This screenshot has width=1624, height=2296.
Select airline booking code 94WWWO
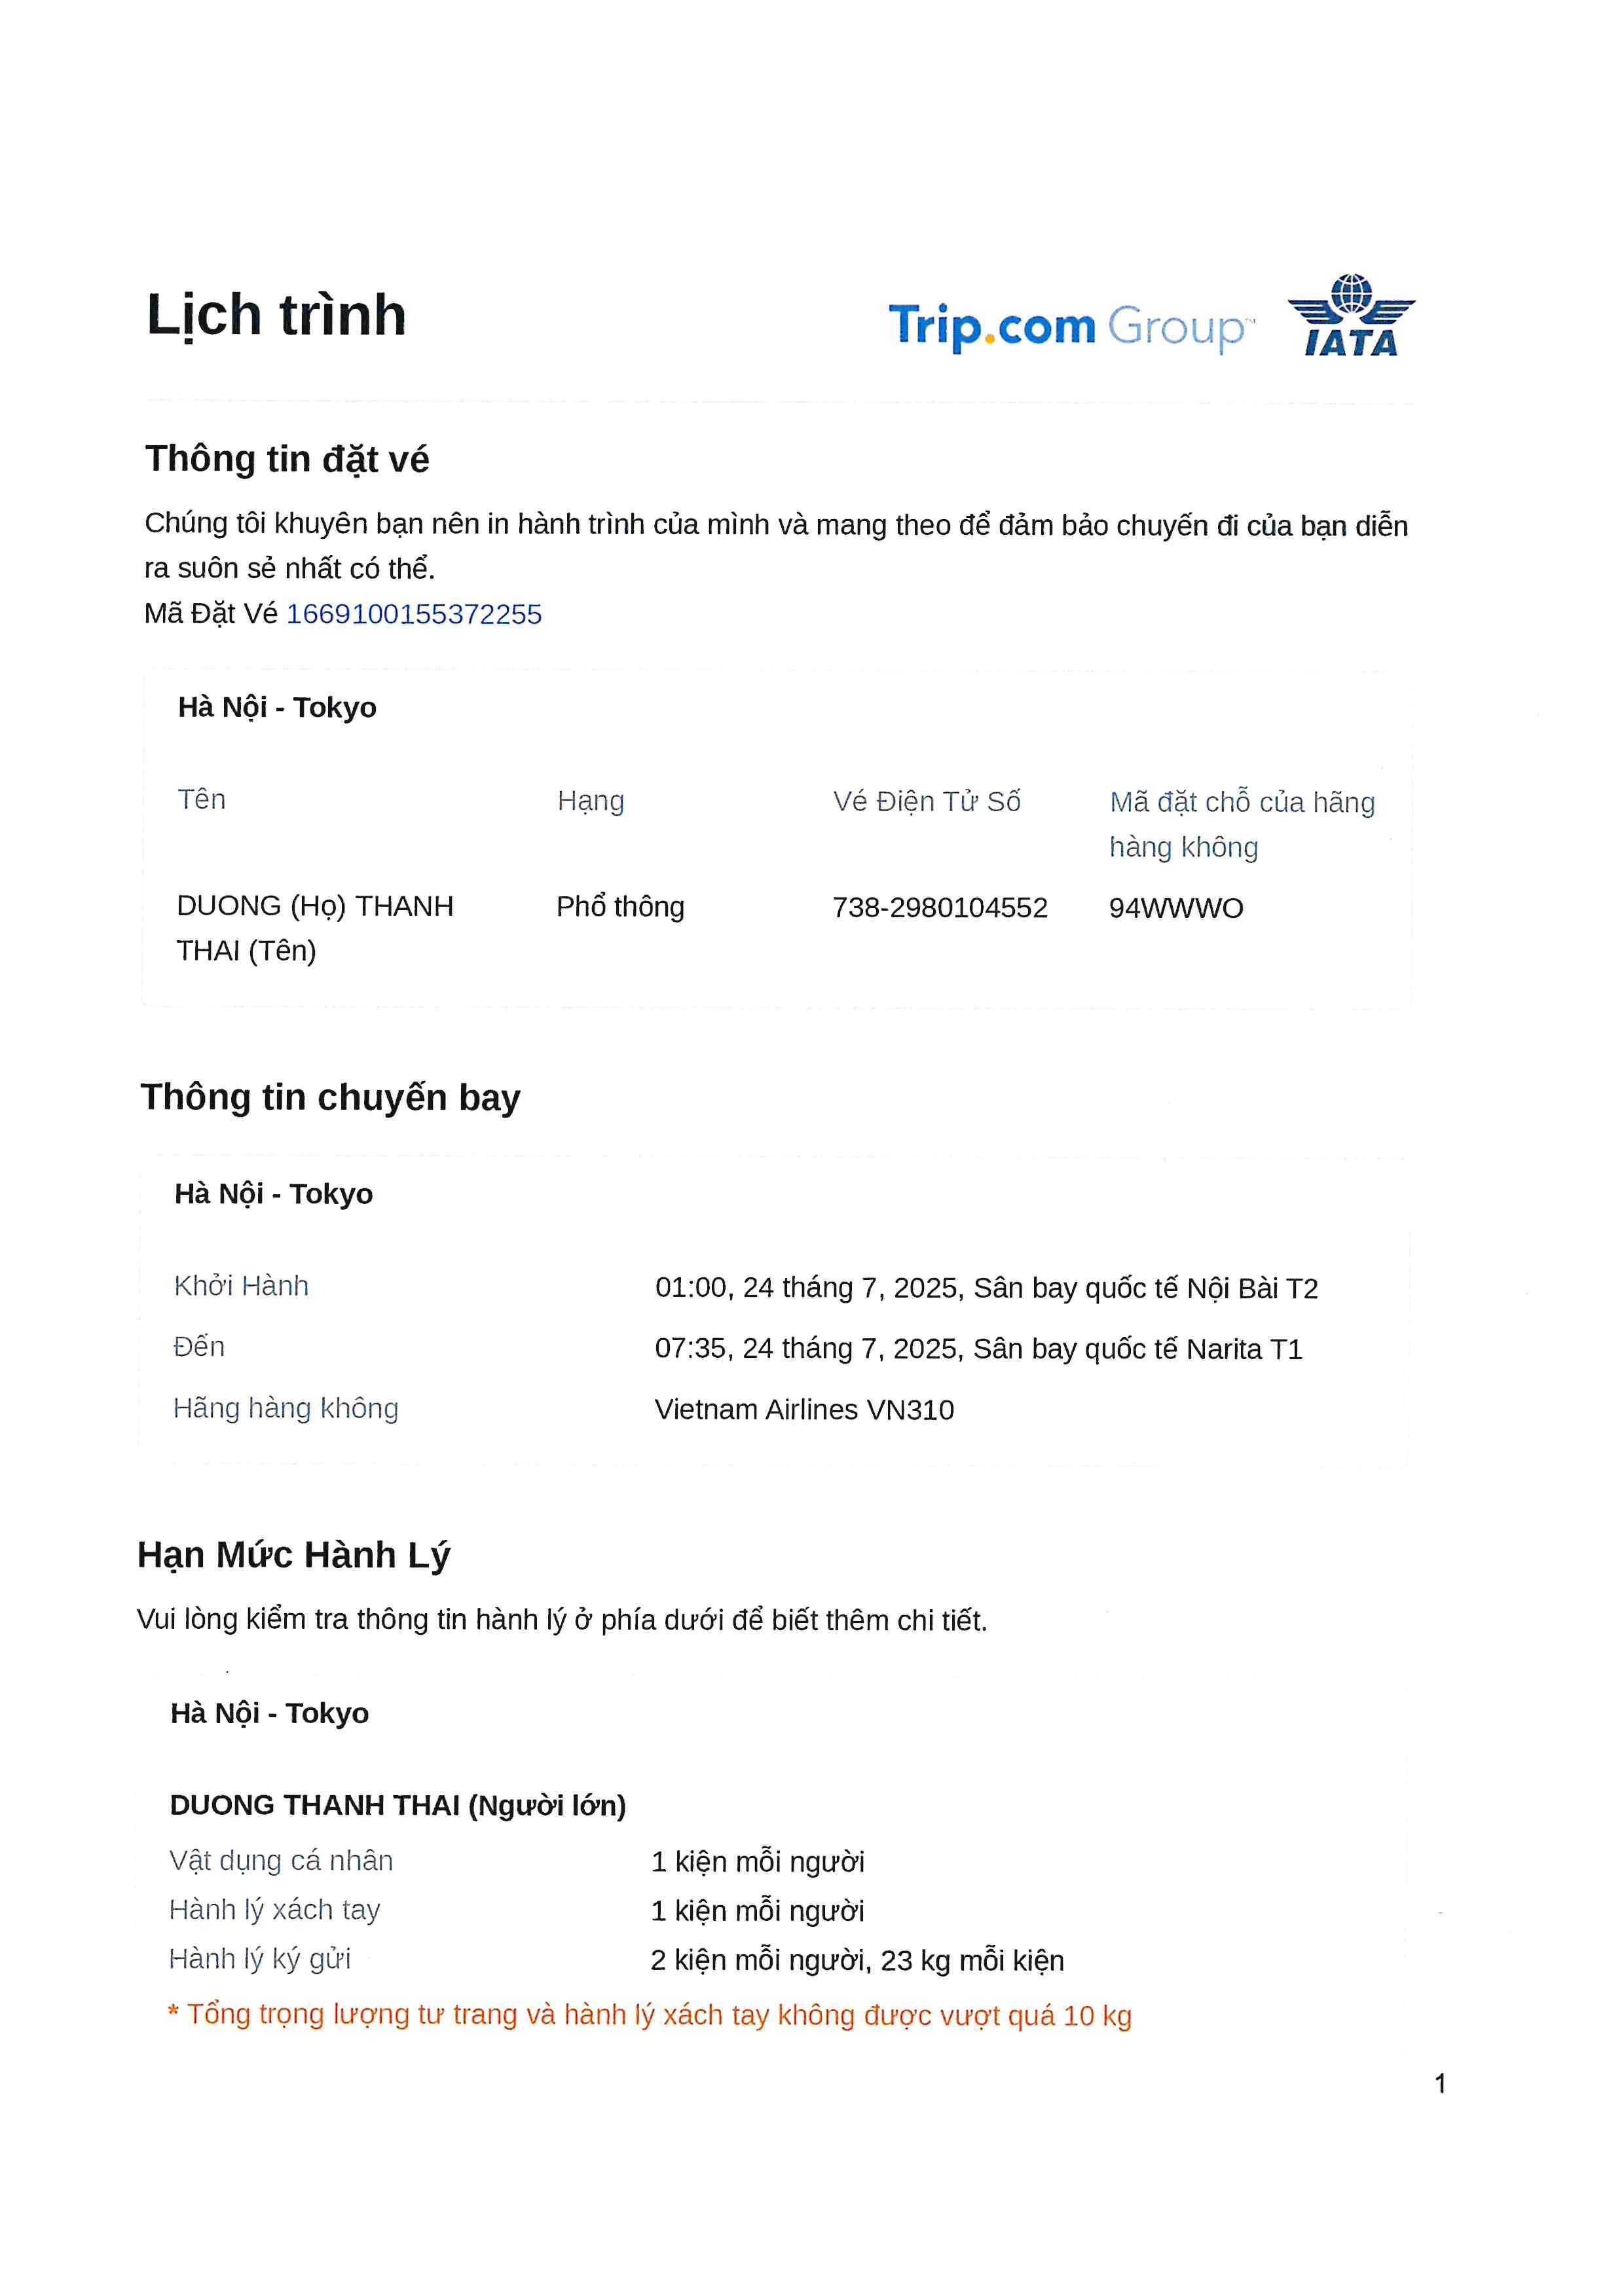tap(1176, 908)
